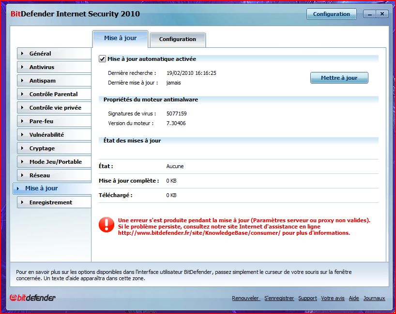Click the Propriétés du moteur antimalware heading

click(151, 100)
